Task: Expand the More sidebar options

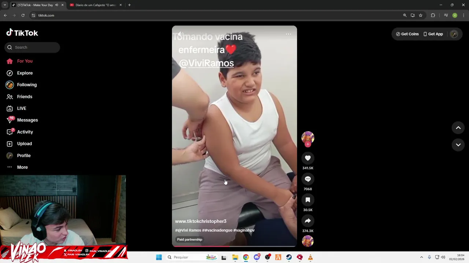Action: (x=17, y=167)
